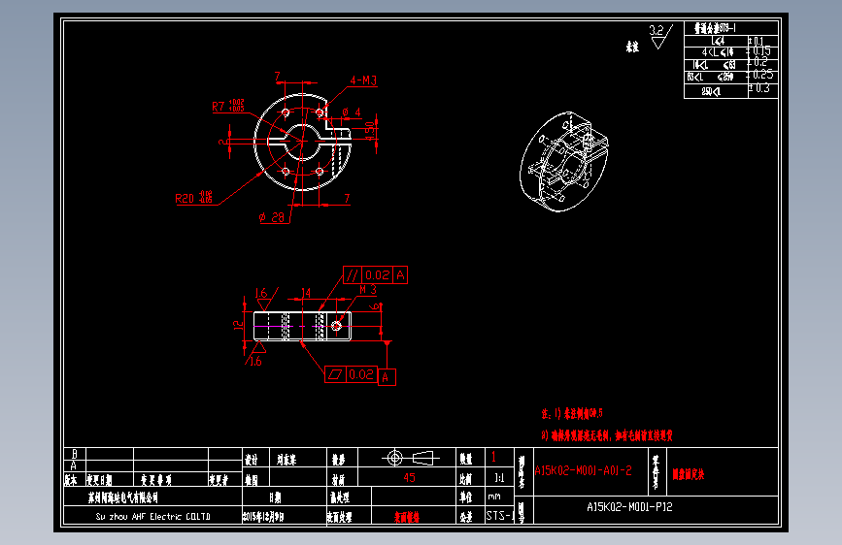842x545 pixels.
Task: Select the 3.2 surface roughness symbol
Action: pos(660,37)
